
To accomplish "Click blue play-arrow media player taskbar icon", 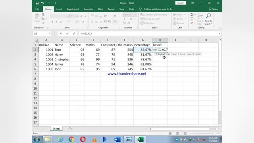I will (x=105, y=139).
